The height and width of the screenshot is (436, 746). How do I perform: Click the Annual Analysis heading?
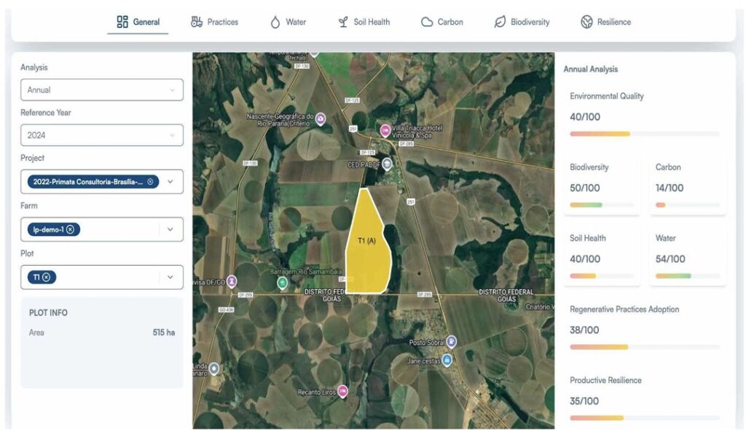point(590,69)
